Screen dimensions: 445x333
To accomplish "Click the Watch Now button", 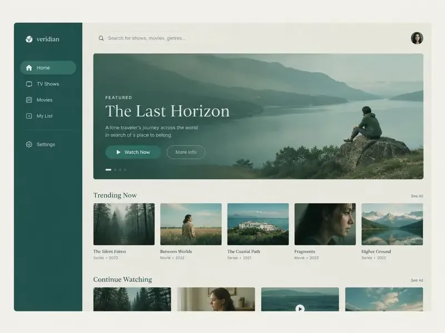I will point(133,152).
